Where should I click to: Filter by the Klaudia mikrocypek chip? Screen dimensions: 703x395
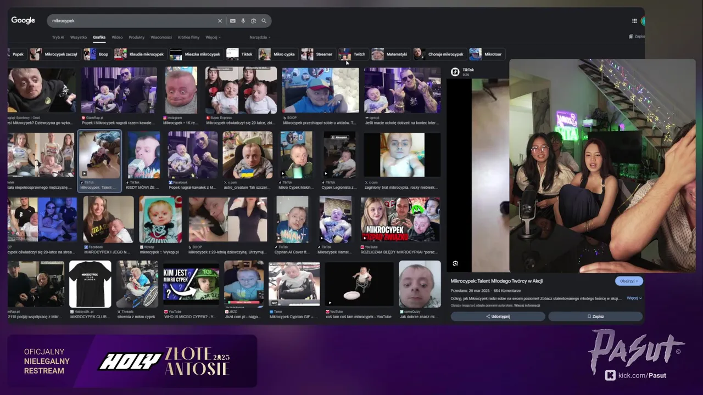[140, 54]
